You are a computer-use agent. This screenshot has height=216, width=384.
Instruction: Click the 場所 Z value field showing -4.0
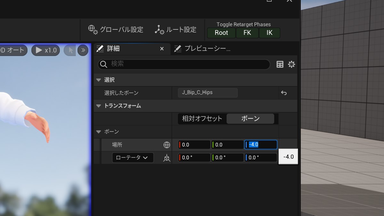261,145
